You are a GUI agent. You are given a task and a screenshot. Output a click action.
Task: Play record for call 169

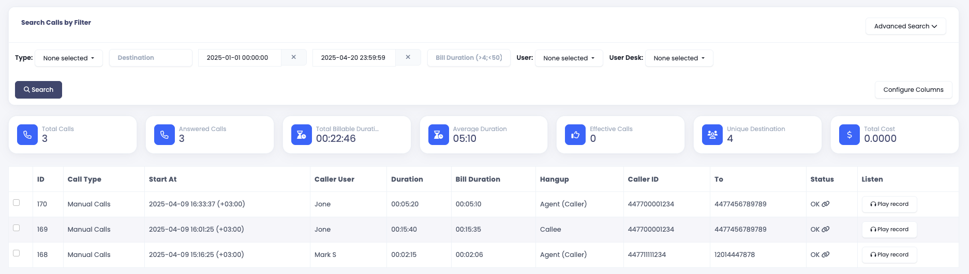coord(889,230)
